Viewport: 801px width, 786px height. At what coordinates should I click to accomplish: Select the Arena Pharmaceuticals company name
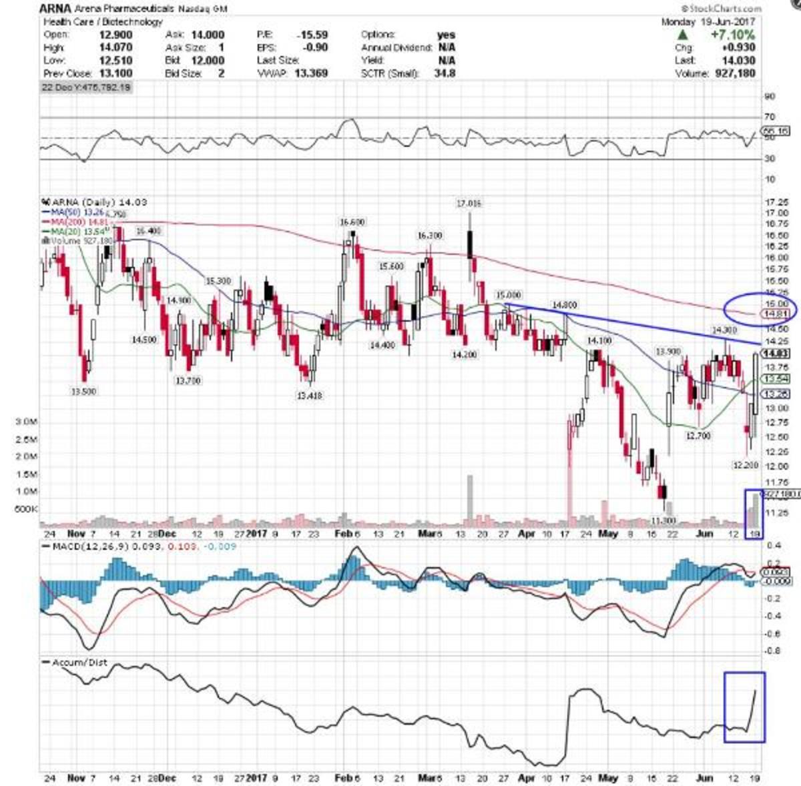pos(125,9)
